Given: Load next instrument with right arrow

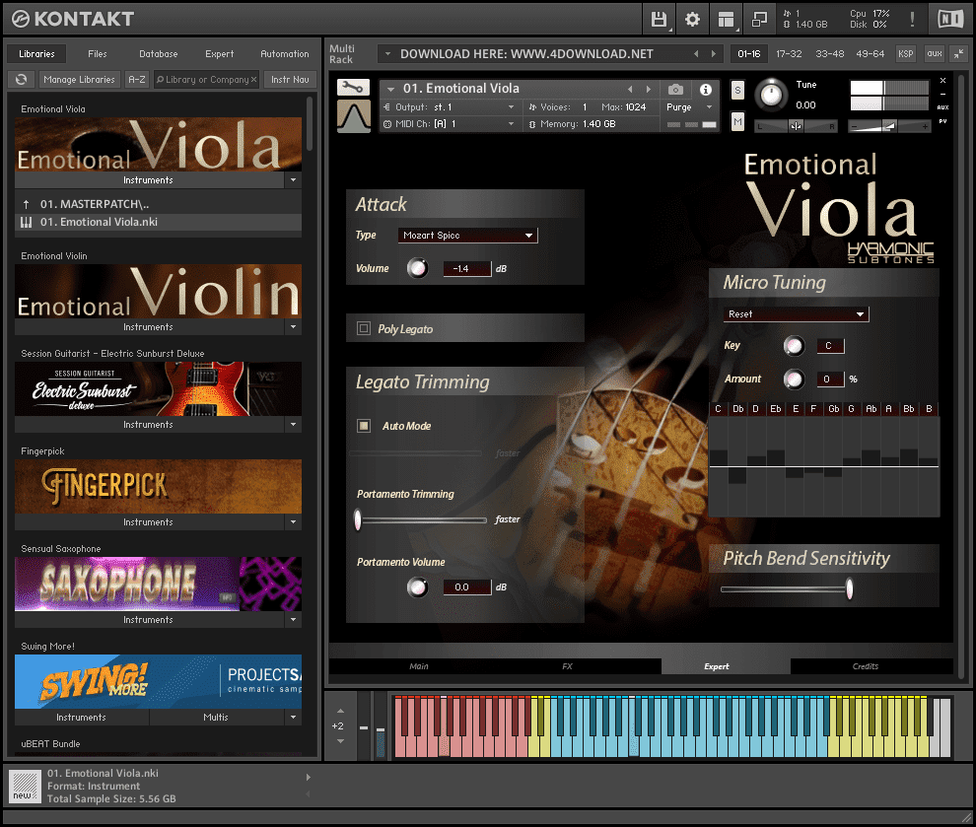Looking at the screenshot, I should coord(648,89).
